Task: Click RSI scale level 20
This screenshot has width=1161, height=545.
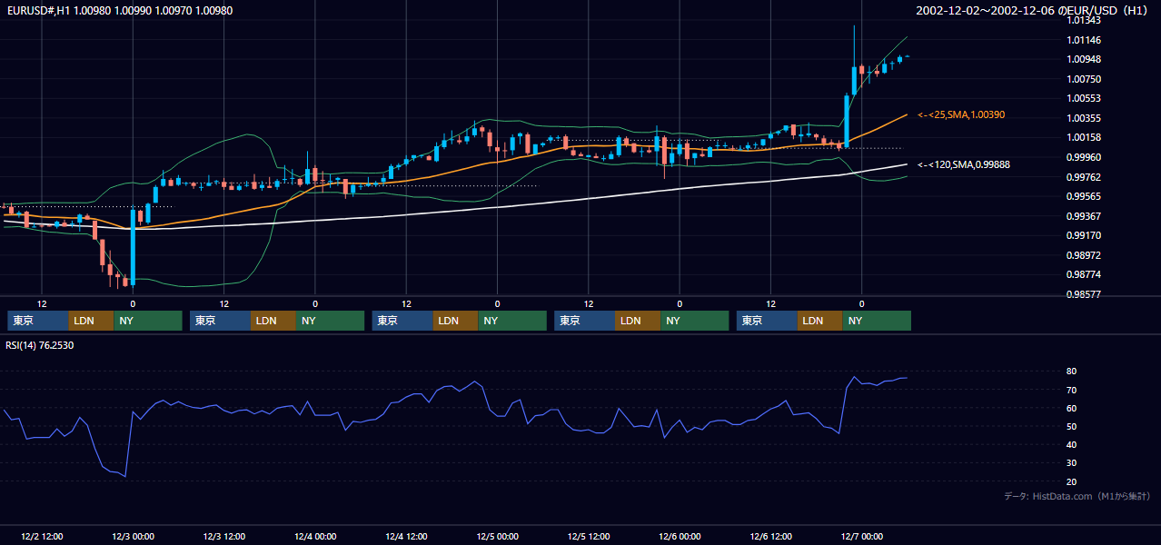Action: [x=1072, y=481]
